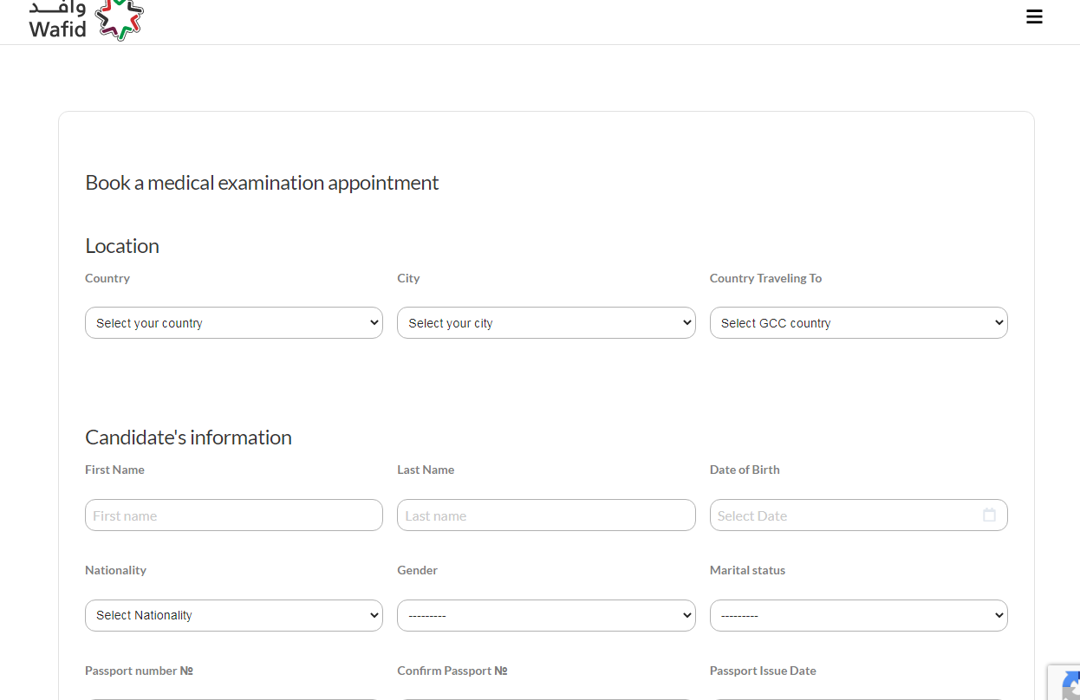Screen dimensions: 1080x700
Task: Click the Passport Issue Date label
Action: [763, 671]
